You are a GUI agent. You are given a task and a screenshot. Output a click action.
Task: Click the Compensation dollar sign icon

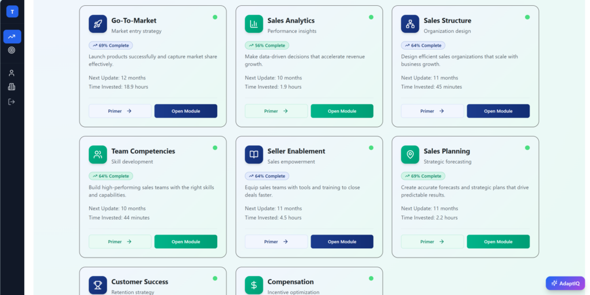[x=254, y=285]
